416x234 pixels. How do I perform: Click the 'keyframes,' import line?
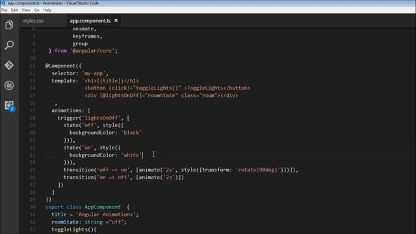[x=87, y=36]
